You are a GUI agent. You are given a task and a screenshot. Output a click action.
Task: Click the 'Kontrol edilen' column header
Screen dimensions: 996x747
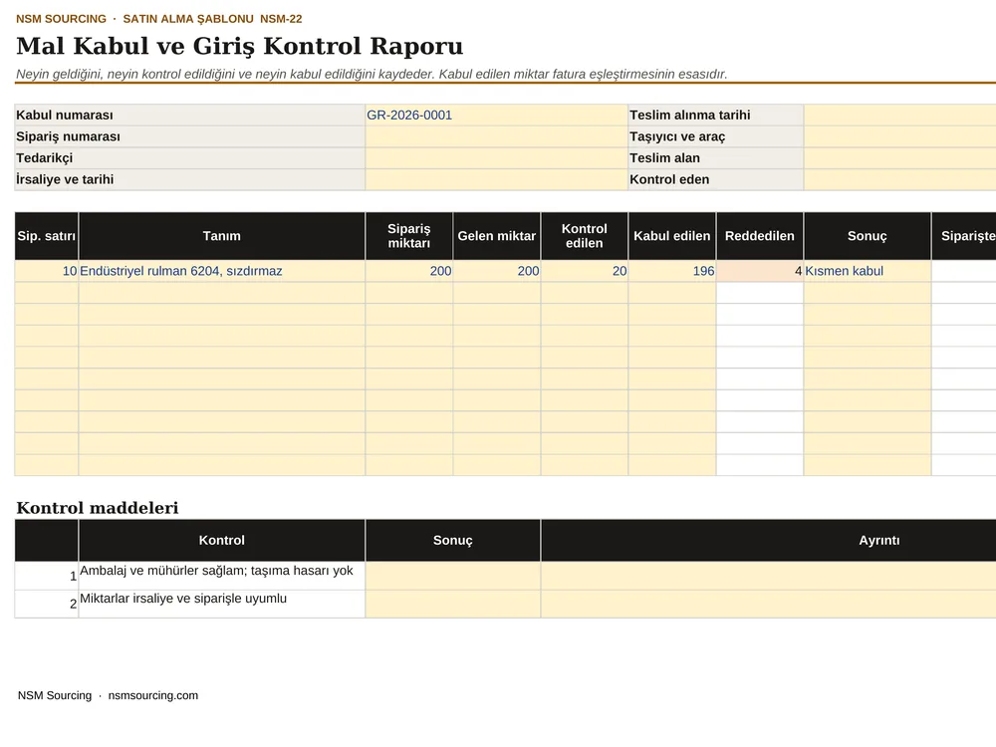[585, 236]
